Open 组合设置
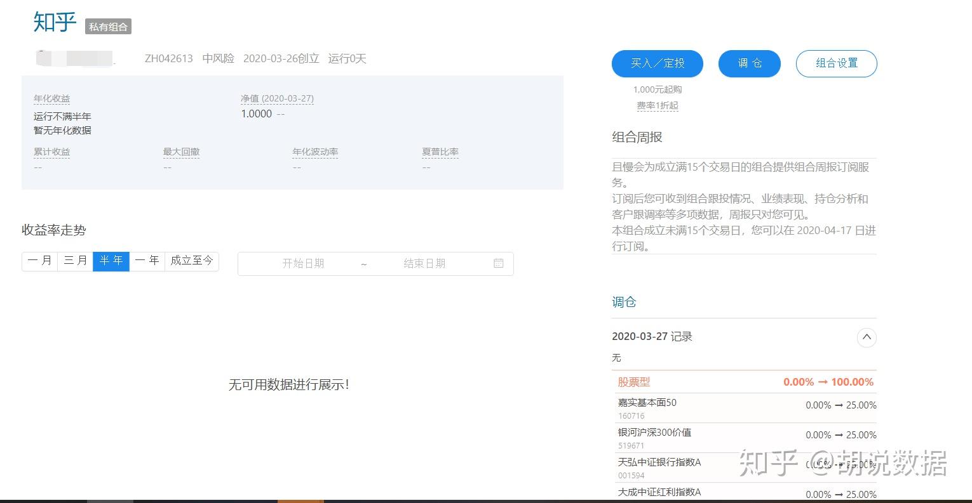 click(837, 63)
